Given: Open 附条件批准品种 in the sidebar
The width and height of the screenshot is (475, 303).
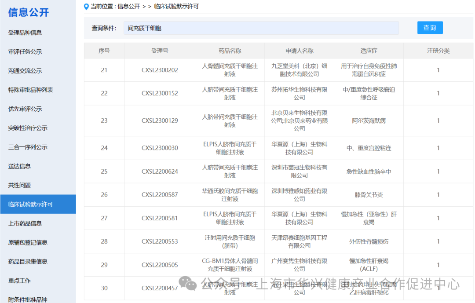Looking at the screenshot, I should coord(28,299).
